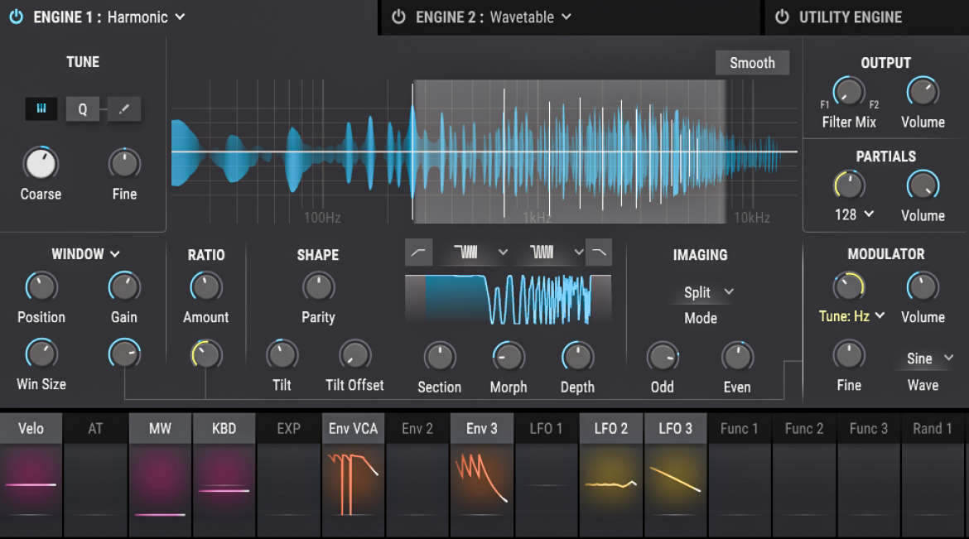Select the Velo modulation tab
Image resolution: width=969 pixels, height=539 pixels.
pos(31,428)
